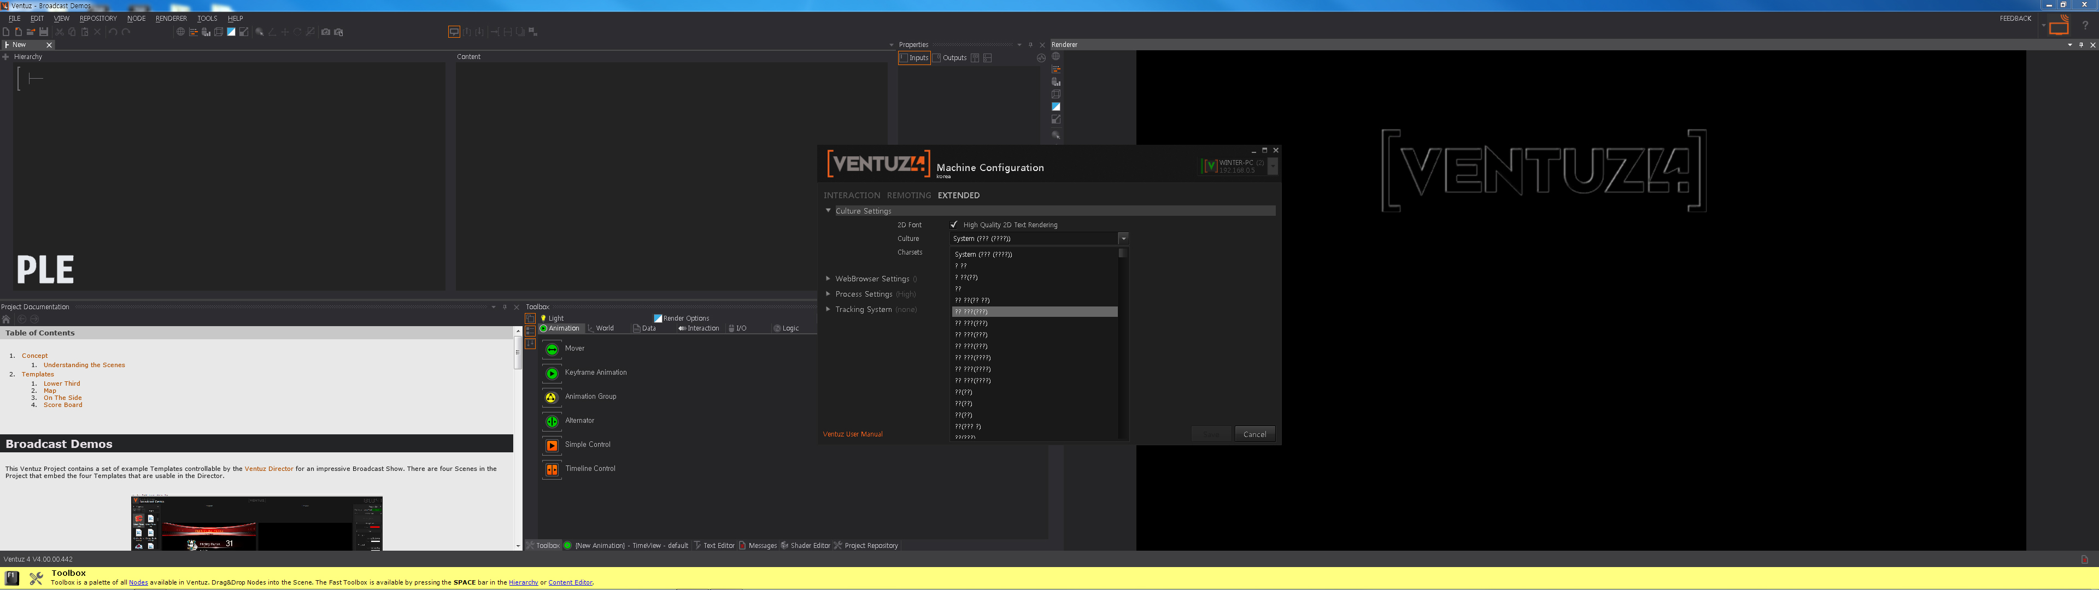Uncheck High Quality 2D Text Rendering
This screenshot has width=2099, height=590.
[954, 224]
